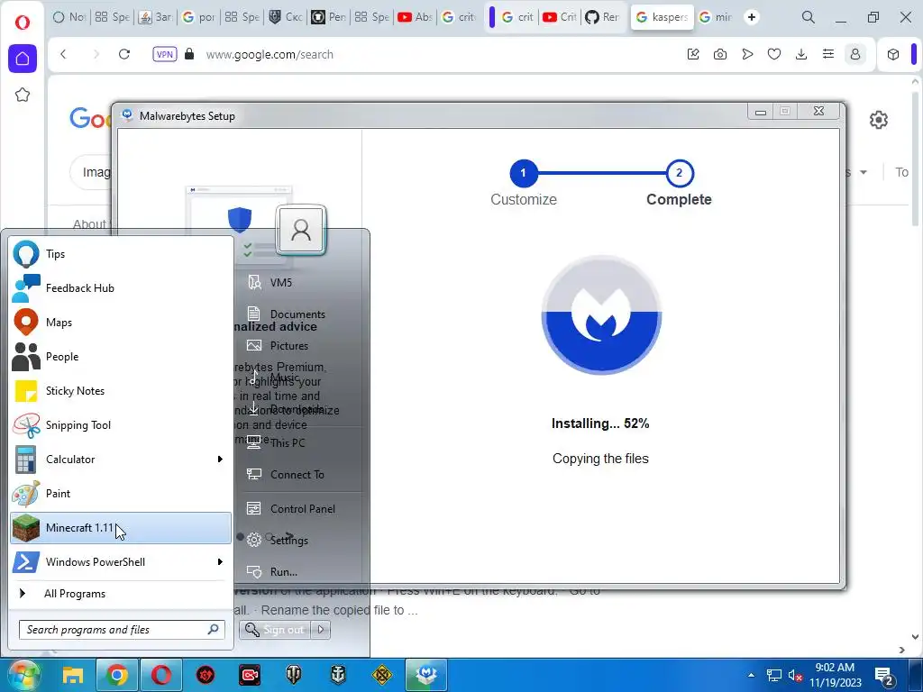Expand the power options arrow beside Sign out
The height and width of the screenshot is (692, 923).
[x=321, y=630]
